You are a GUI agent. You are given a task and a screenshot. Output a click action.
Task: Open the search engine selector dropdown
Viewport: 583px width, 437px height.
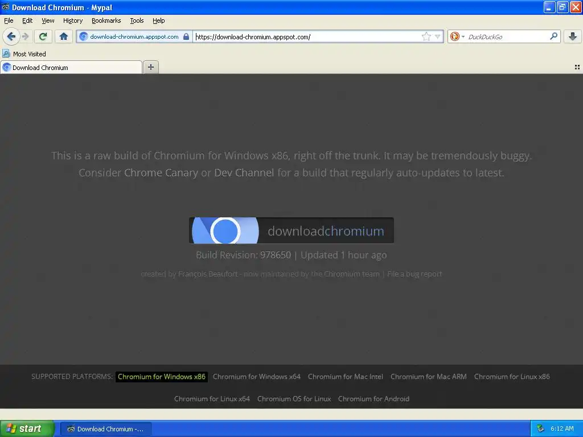click(x=457, y=36)
